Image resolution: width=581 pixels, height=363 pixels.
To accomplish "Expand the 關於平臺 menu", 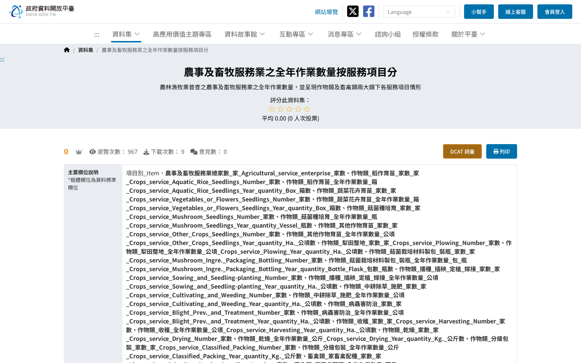I will [468, 34].
